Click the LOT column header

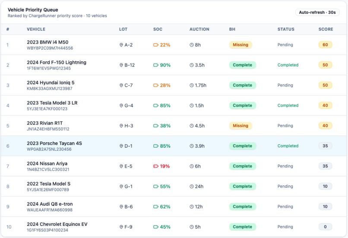pyautogui.click(x=123, y=29)
